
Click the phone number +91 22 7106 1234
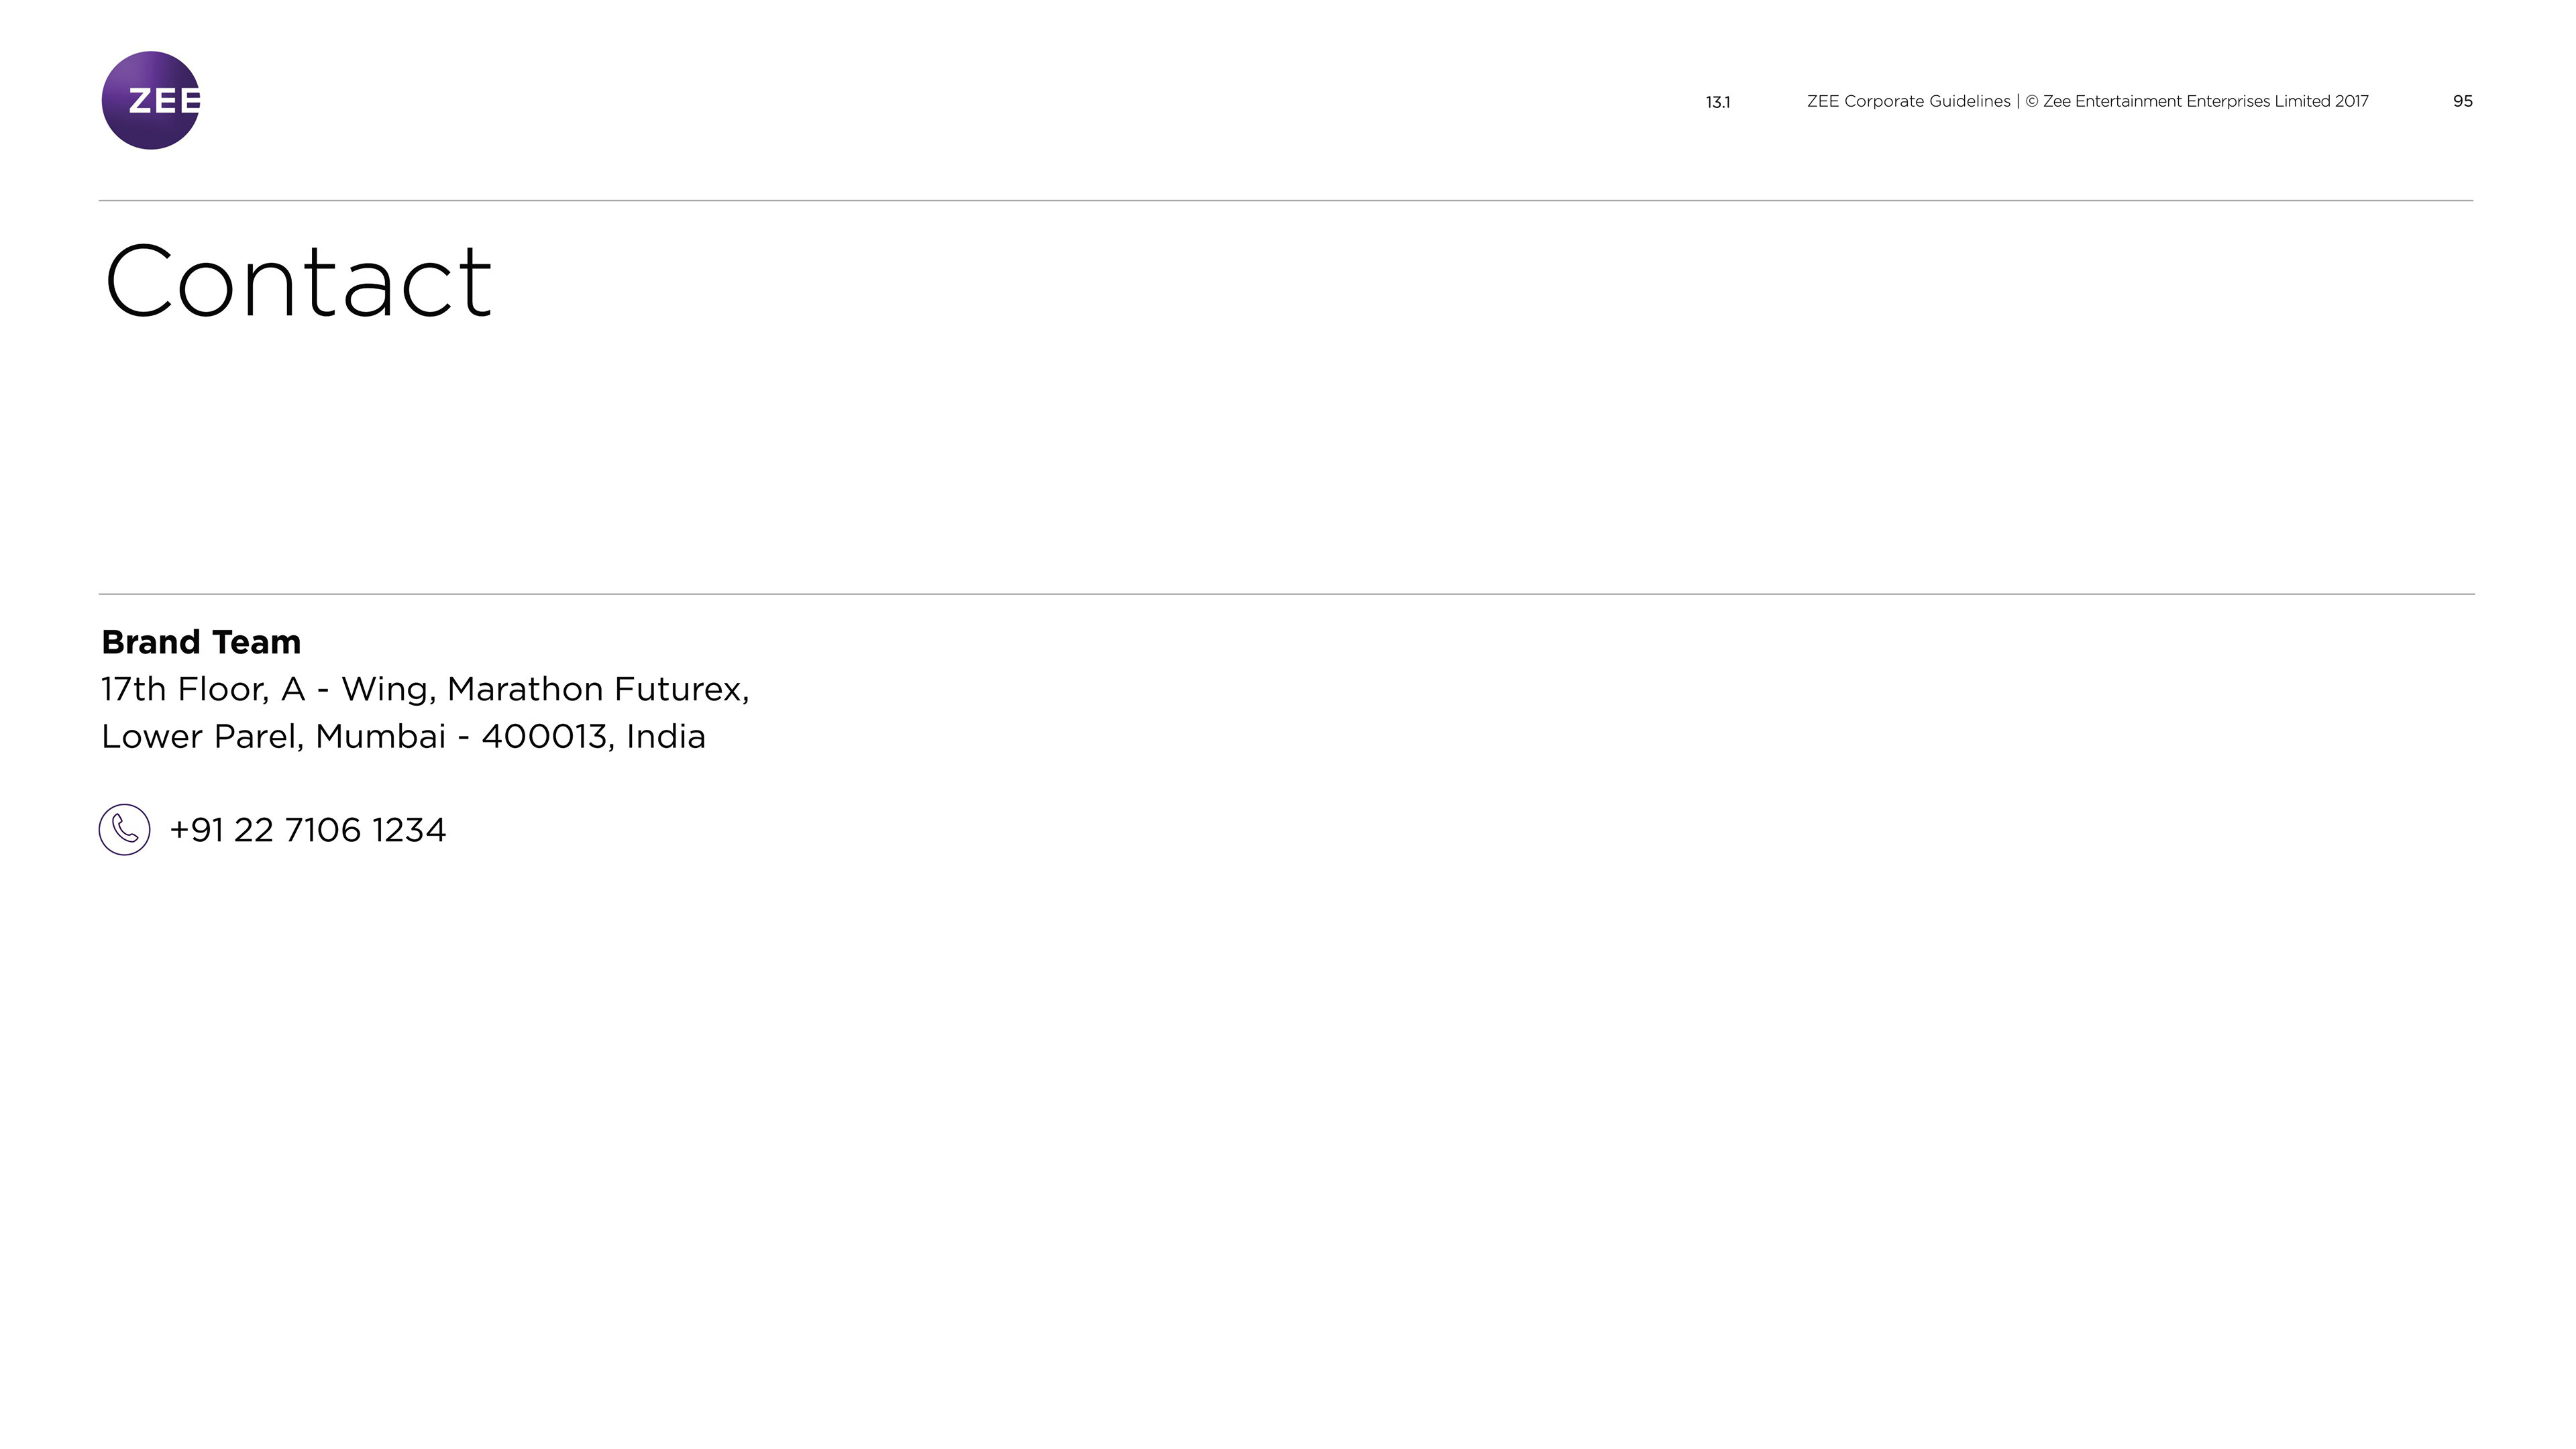[x=308, y=830]
